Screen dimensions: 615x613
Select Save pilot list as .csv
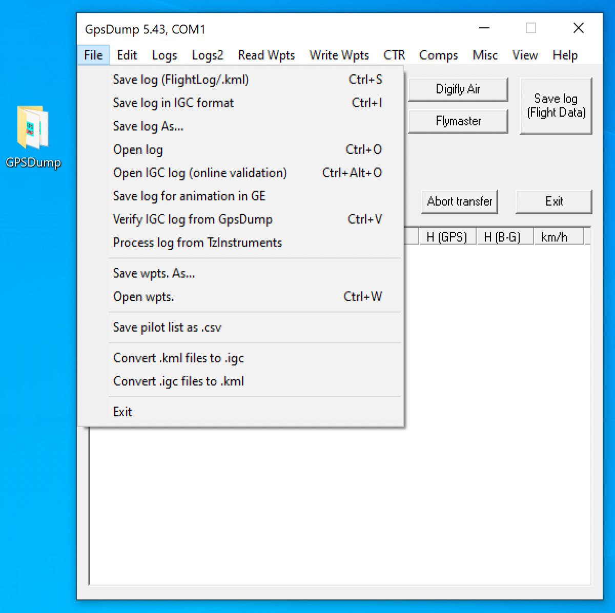click(x=167, y=328)
